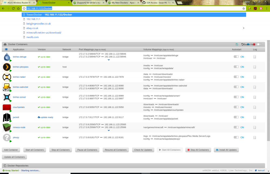Viewport: 270px width, 174px height.
Task: Open the log for binhex-deluge
Action: [255, 57]
